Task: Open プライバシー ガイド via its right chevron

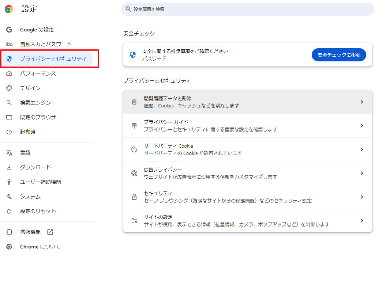Action: pyautogui.click(x=361, y=126)
